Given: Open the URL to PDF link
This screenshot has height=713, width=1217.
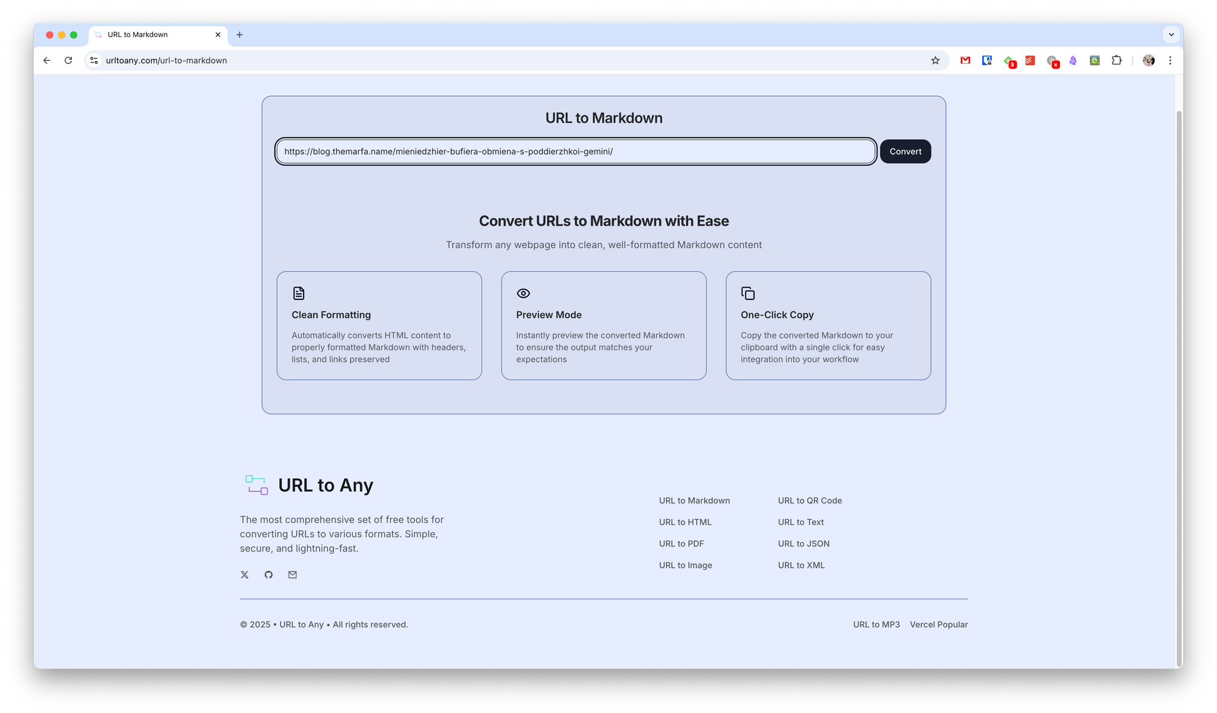Looking at the screenshot, I should coord(681,543).
